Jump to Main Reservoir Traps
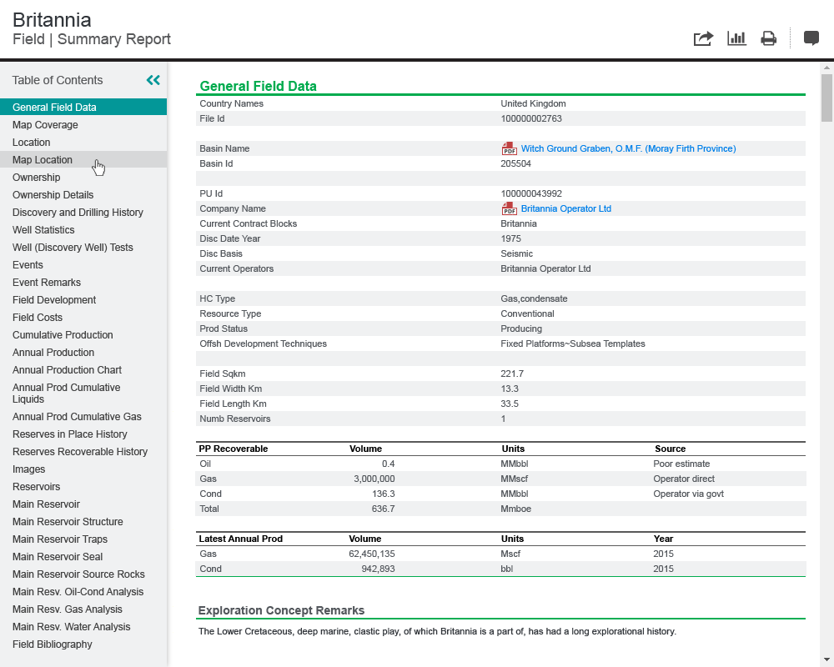Viewport: 834px width, 667px height. (x=60, y=540)
